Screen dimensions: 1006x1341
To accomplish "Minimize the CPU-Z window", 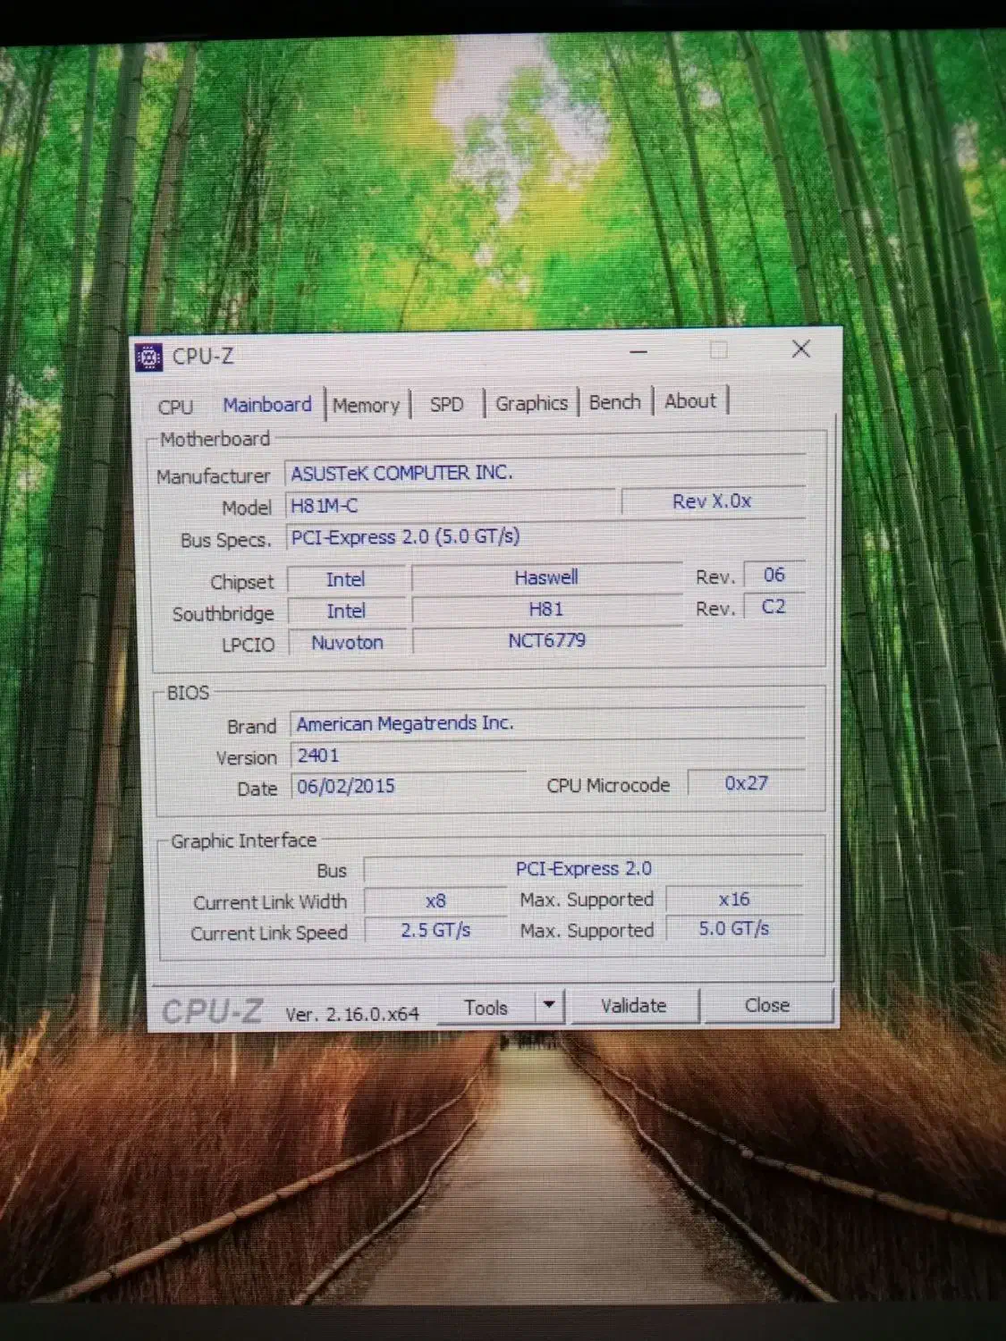I will pos(638,352).
